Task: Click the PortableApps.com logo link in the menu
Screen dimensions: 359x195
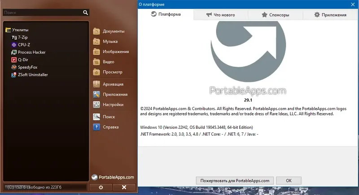Action: coord(113,177)
